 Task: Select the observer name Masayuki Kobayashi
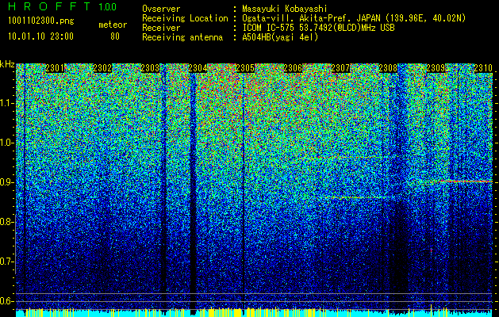(x=285, y=10)
